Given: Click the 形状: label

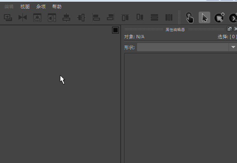Looking at the screenshot, I should (129, 47).
